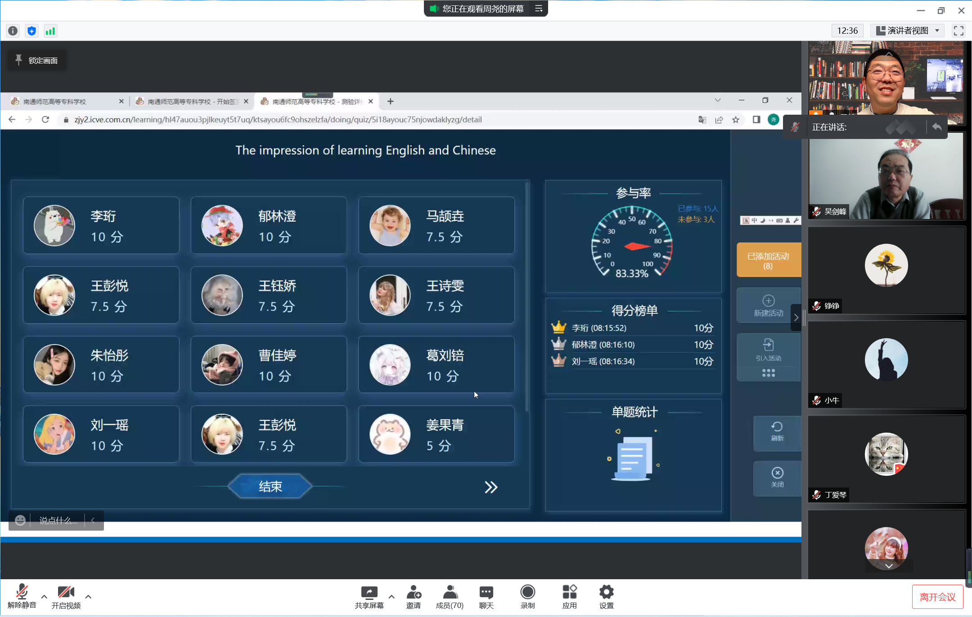Screen dimensions: 972x617
Task: Click the red Leave Meeting button
Action: (937, 597)
